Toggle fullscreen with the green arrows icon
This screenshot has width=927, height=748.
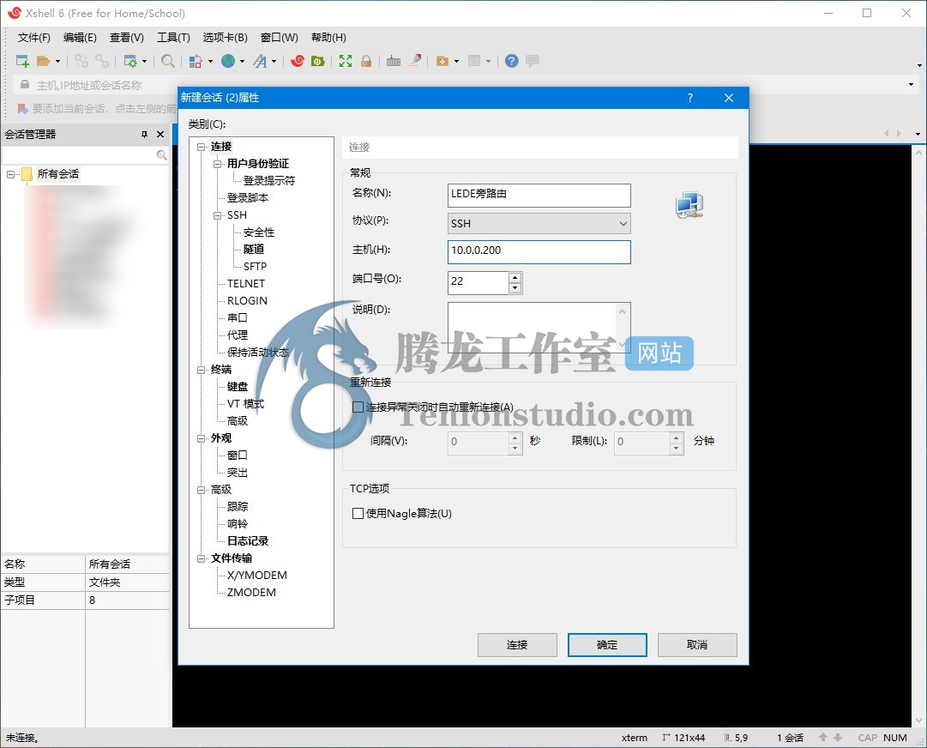pos(346,61)
